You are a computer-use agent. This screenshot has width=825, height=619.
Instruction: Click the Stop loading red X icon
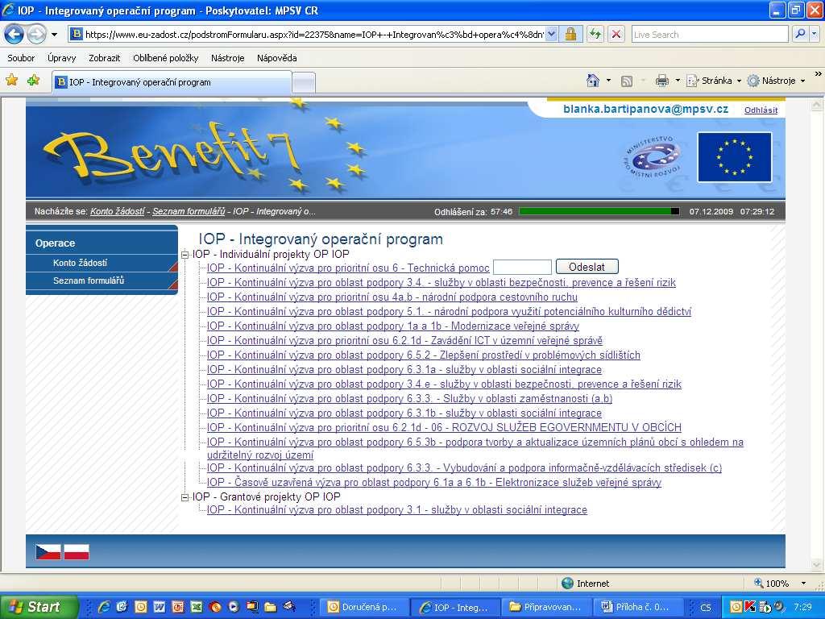pos(616,34)
